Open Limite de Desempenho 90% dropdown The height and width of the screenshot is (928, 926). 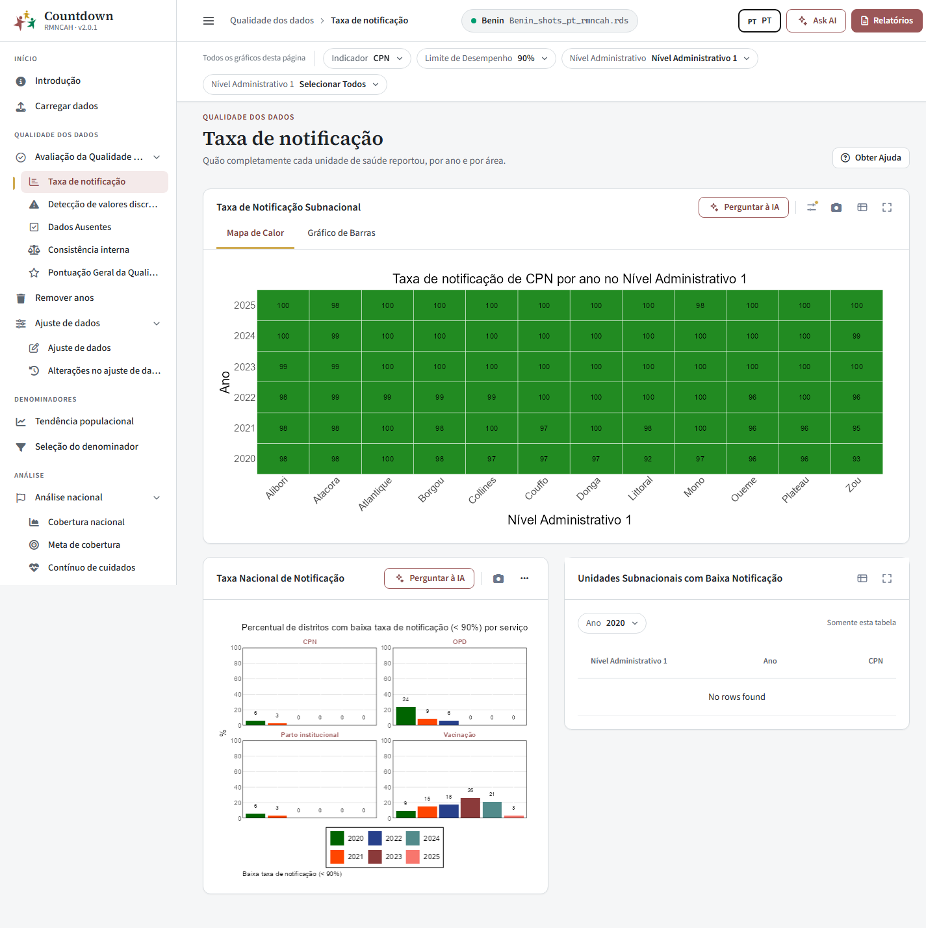(x=486, y=58)
